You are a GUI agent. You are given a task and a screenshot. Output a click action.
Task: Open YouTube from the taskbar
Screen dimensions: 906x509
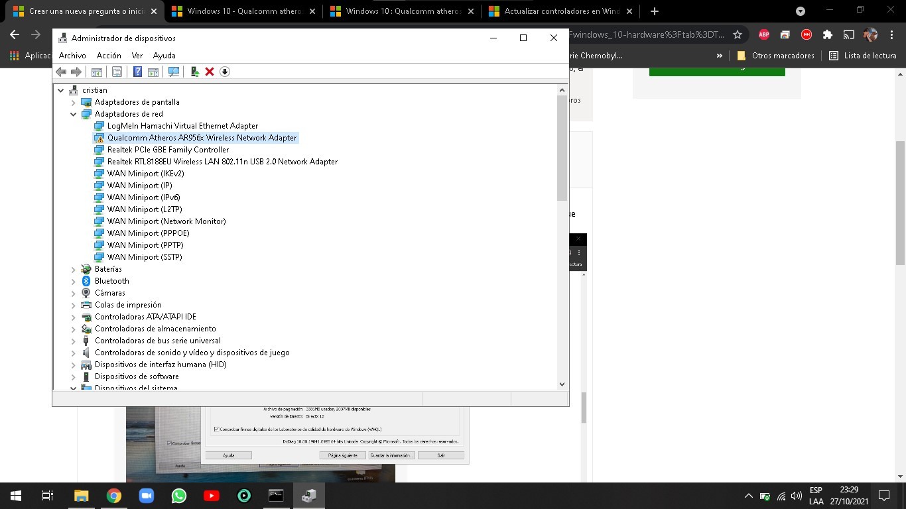(211, 495)
